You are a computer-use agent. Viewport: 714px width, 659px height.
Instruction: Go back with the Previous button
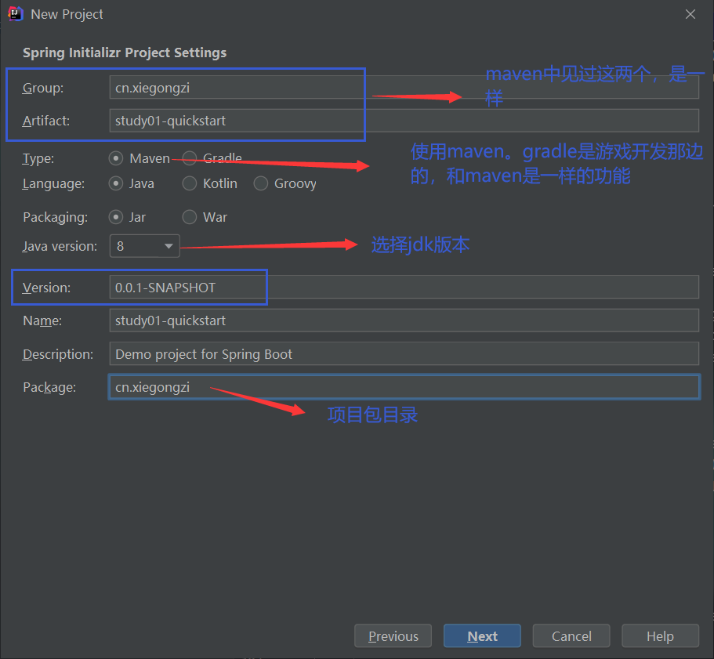coord(393,636)
